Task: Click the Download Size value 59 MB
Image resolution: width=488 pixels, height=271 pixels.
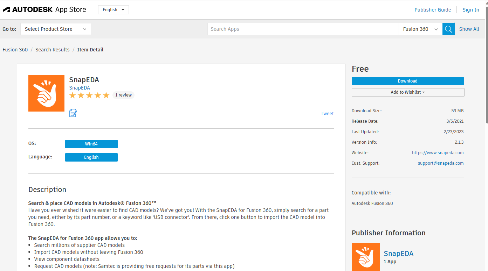Action: pos(458,111)
